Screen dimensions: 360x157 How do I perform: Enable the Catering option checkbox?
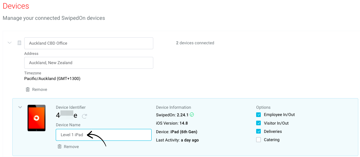pyautogui.click(x=258, y=139)
